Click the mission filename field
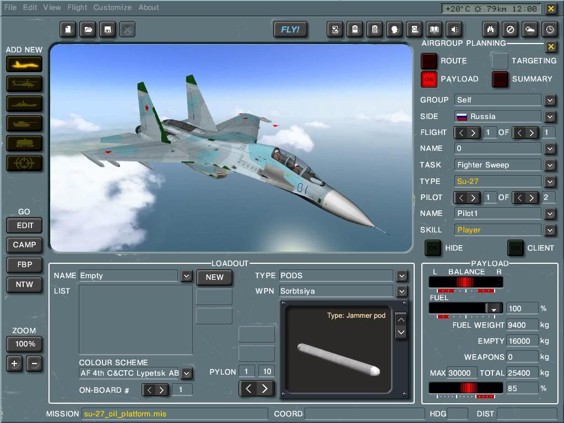This screenshot has width=564, height=423. pos(175,414)
